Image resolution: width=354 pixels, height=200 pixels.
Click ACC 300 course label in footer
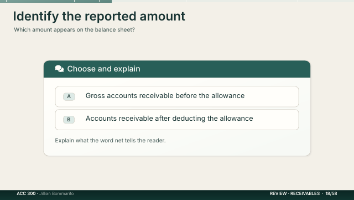click(26, 193)
